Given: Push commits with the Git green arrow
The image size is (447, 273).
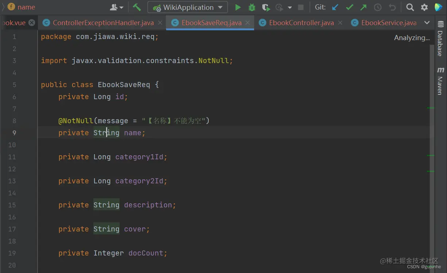Looking at the screenshot, I should (364, 7).
